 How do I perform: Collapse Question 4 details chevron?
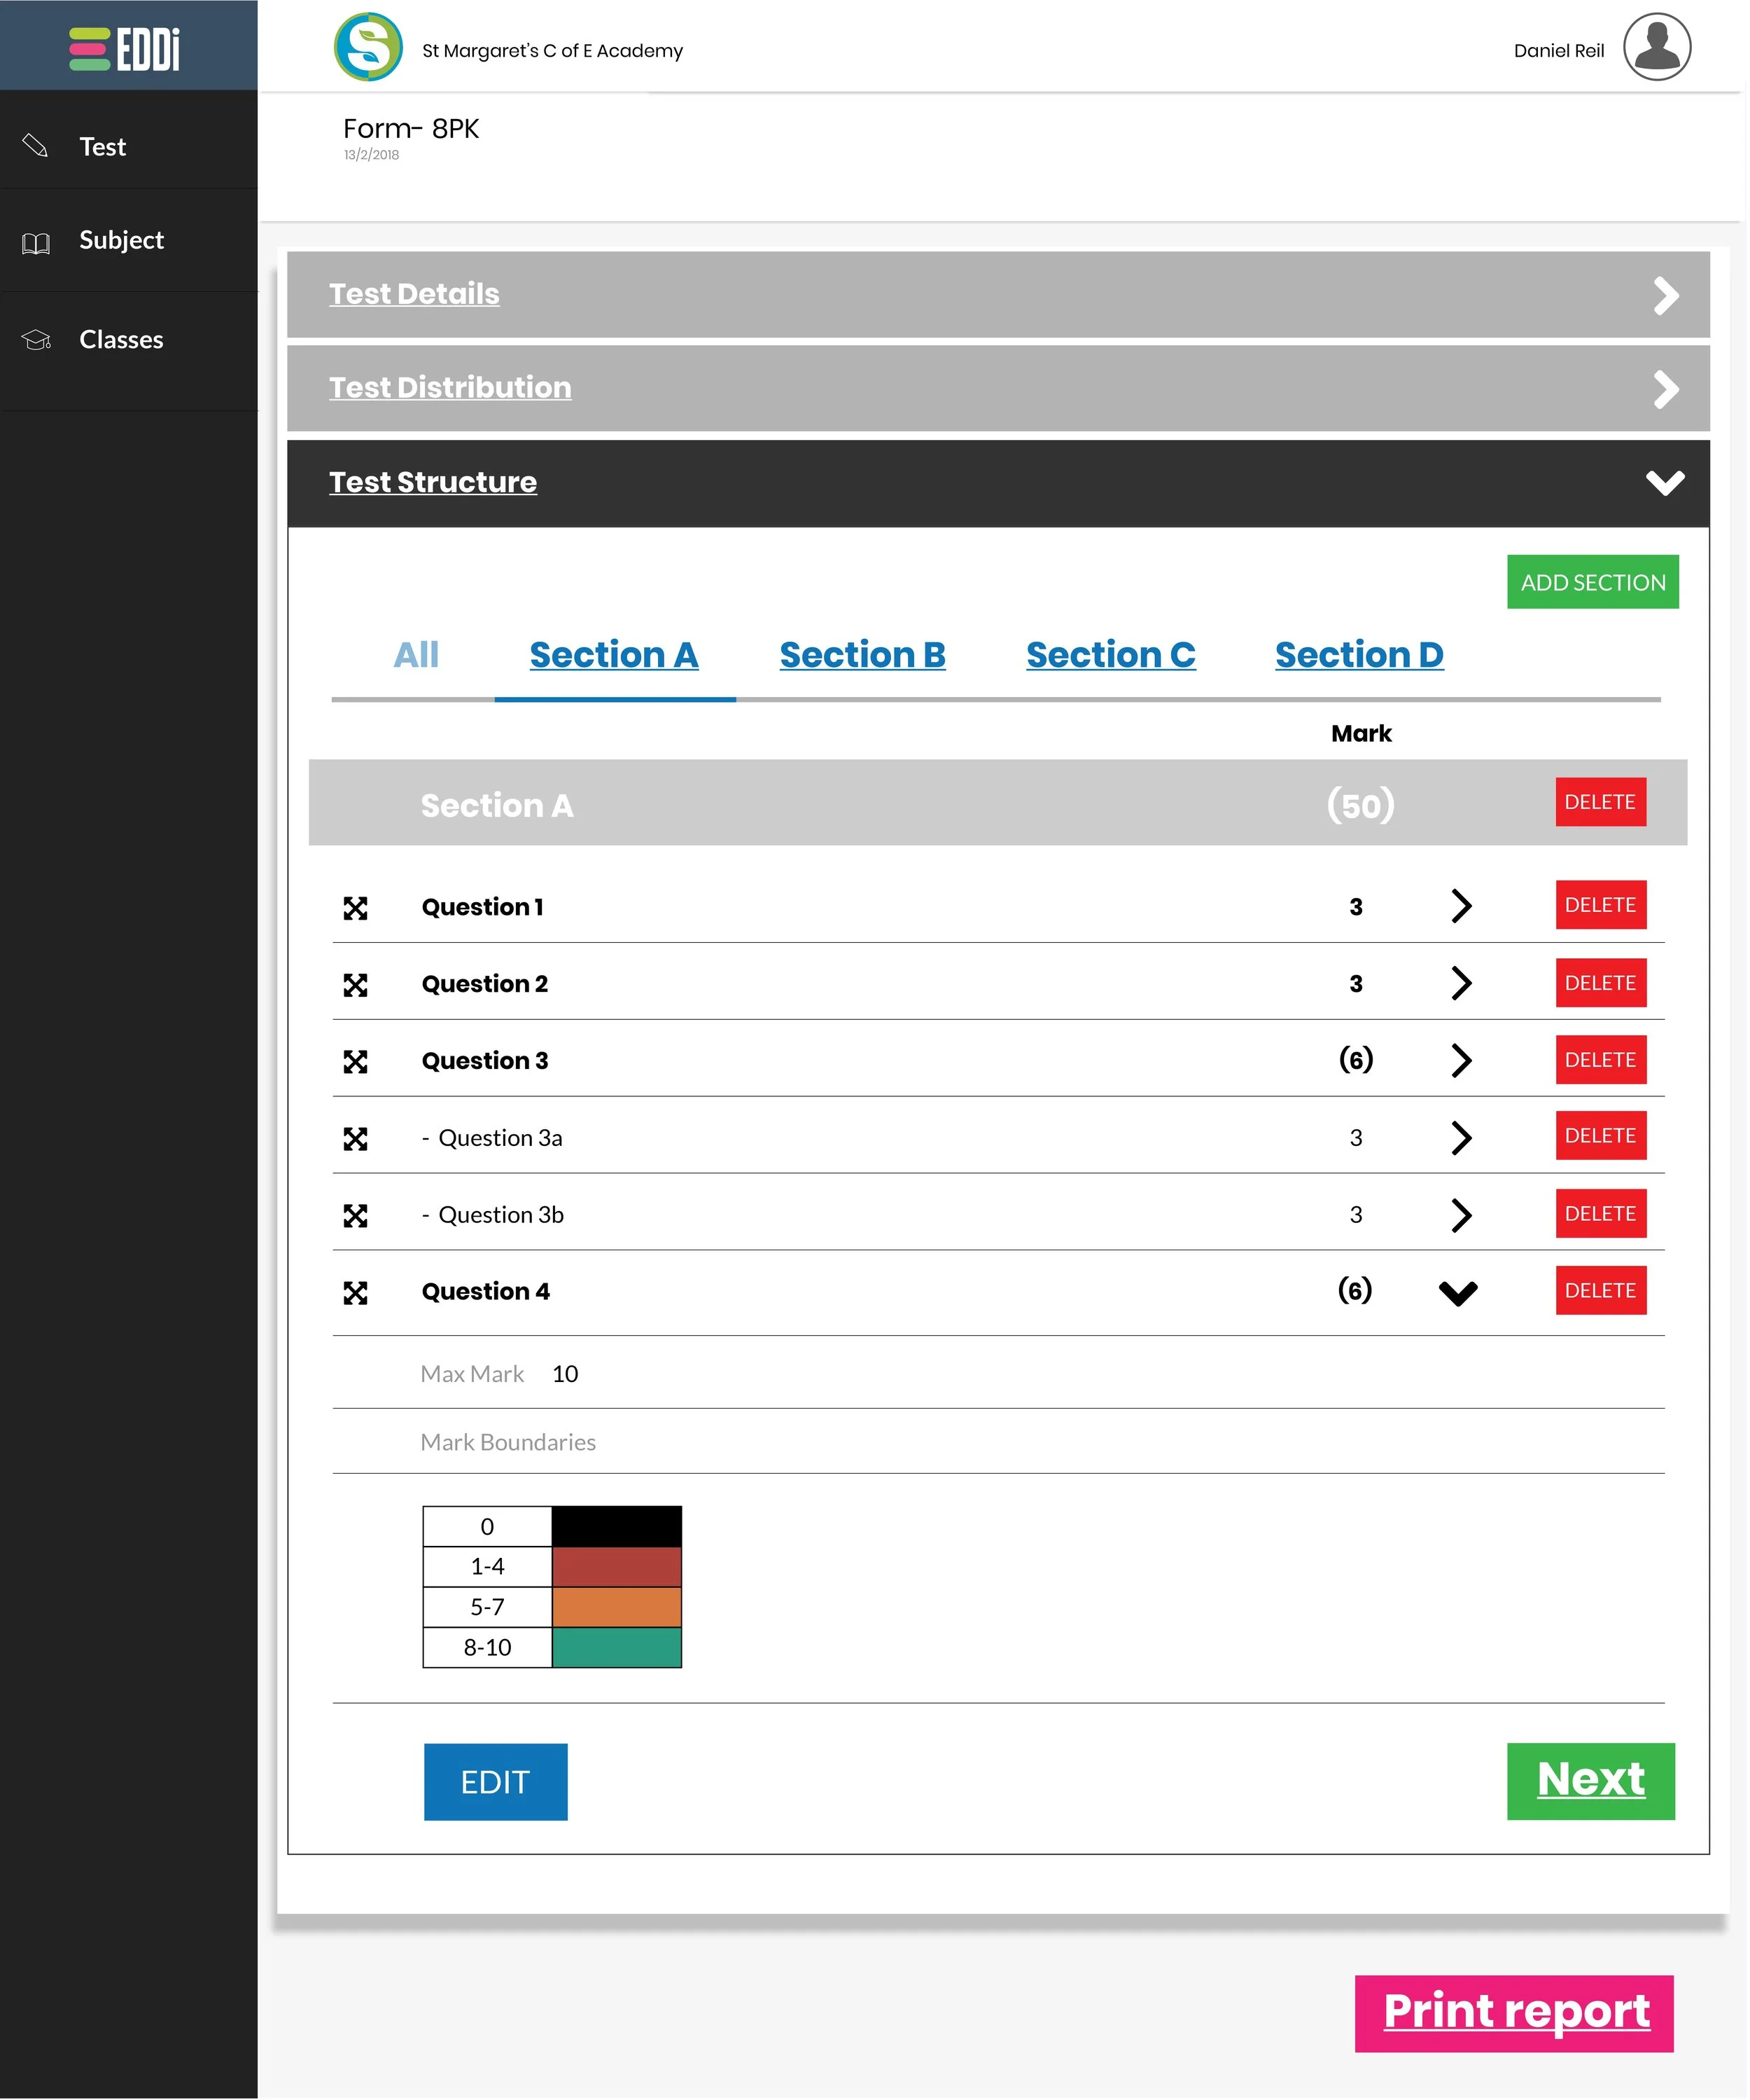(1458, 1293)
